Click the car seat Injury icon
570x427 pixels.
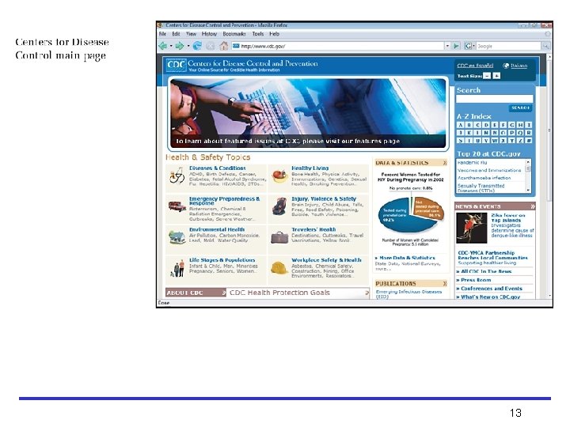click(279, 206)
